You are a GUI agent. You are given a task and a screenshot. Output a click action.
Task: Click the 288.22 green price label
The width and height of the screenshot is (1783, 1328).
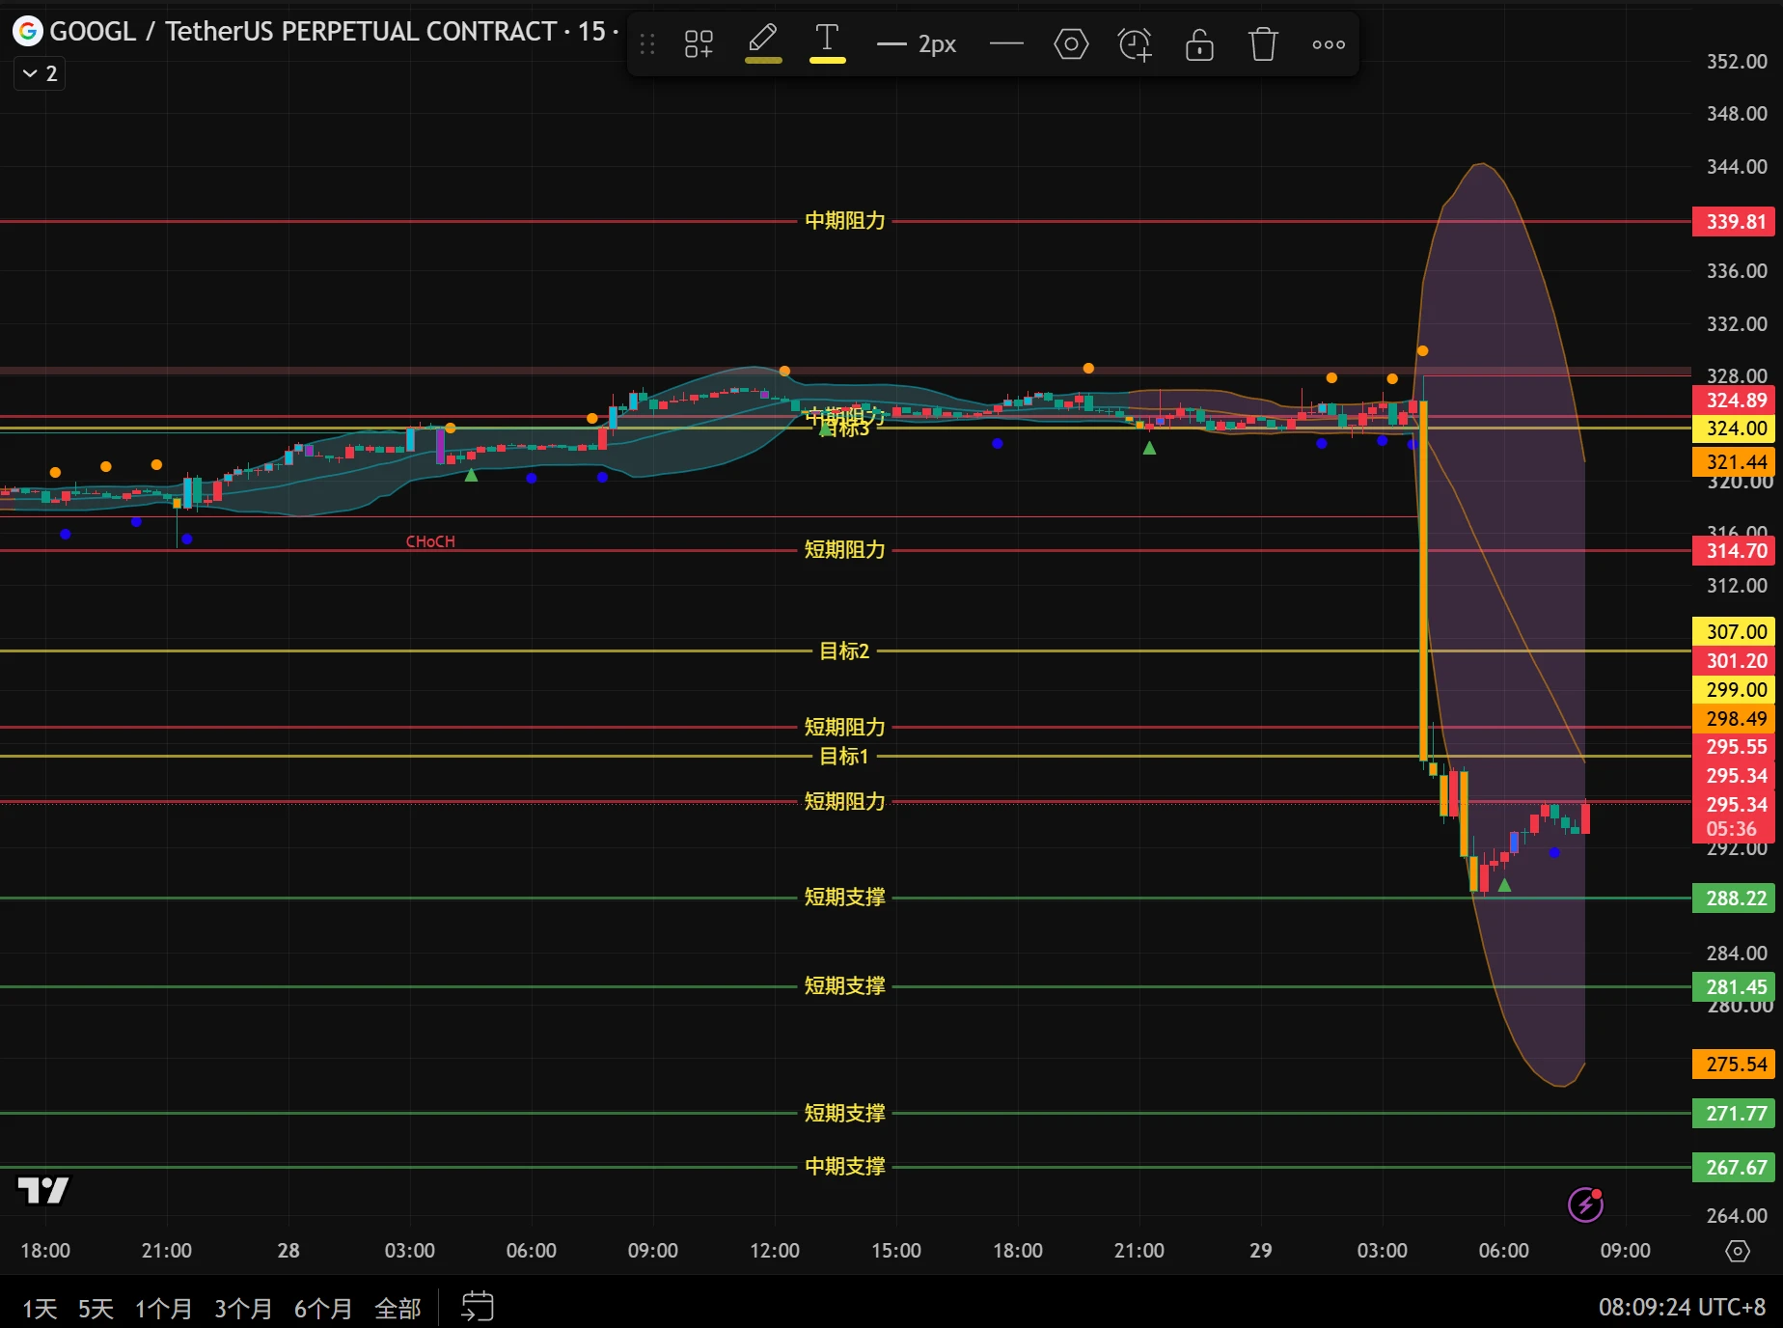tap(1735, 899)
